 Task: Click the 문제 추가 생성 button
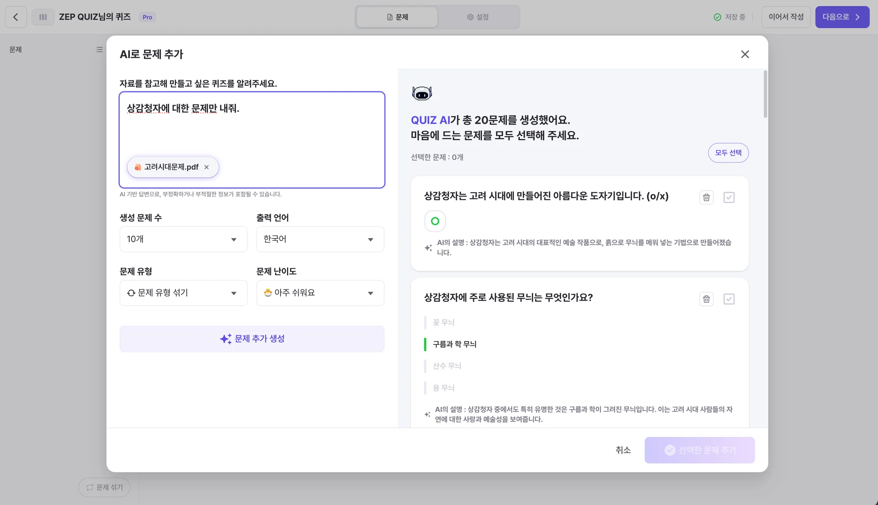click(x=252, y=339)
